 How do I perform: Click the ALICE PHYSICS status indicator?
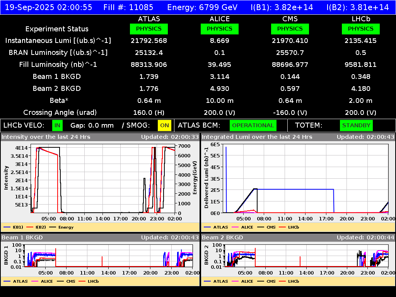219,29
